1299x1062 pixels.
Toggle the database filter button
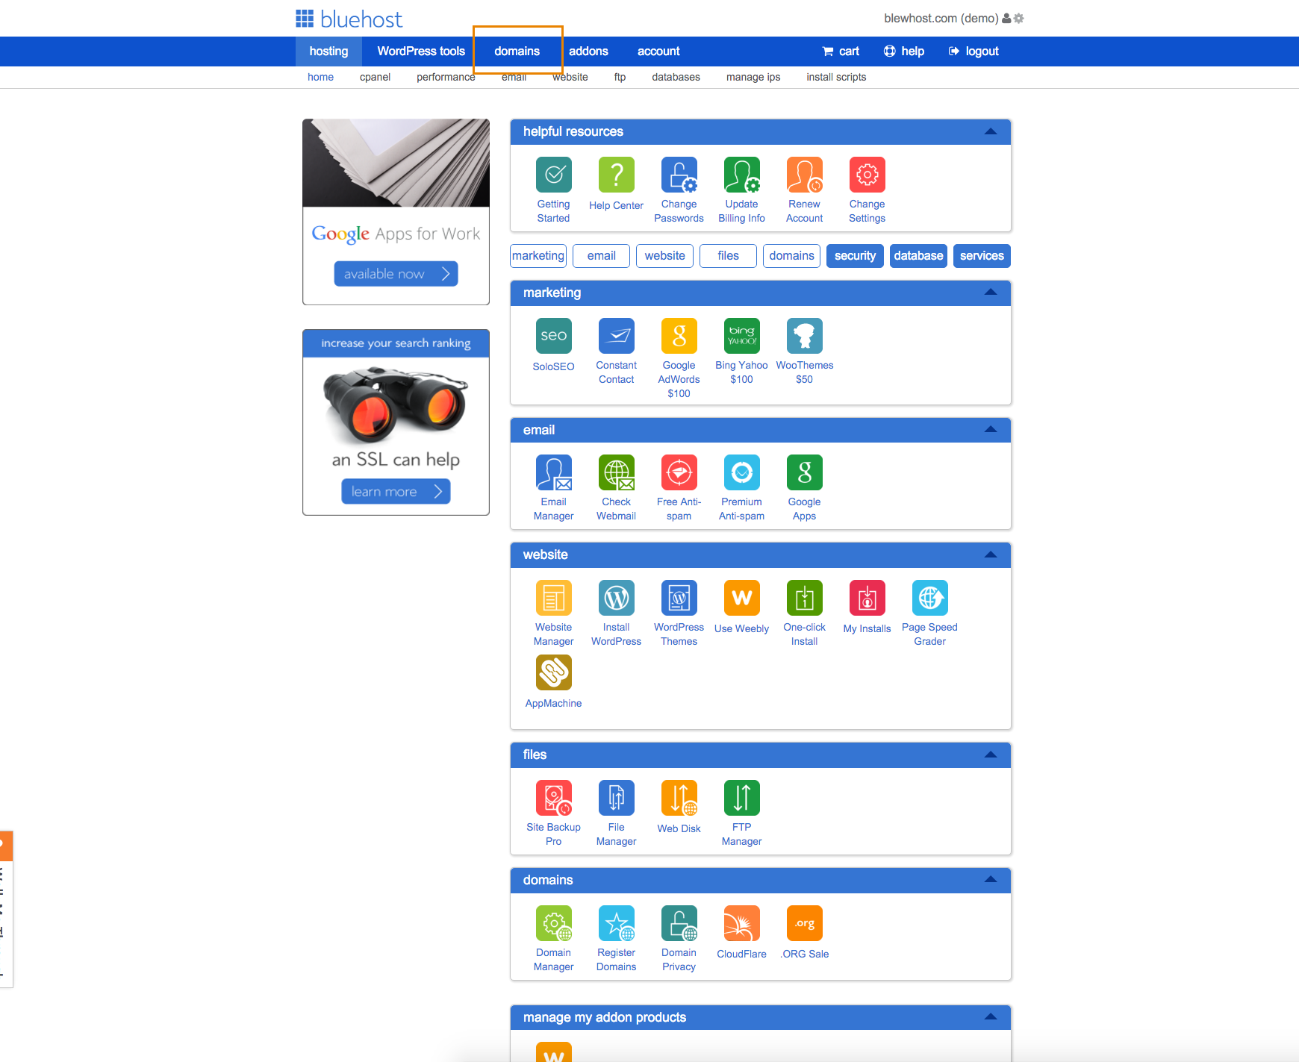click(918, 256)
